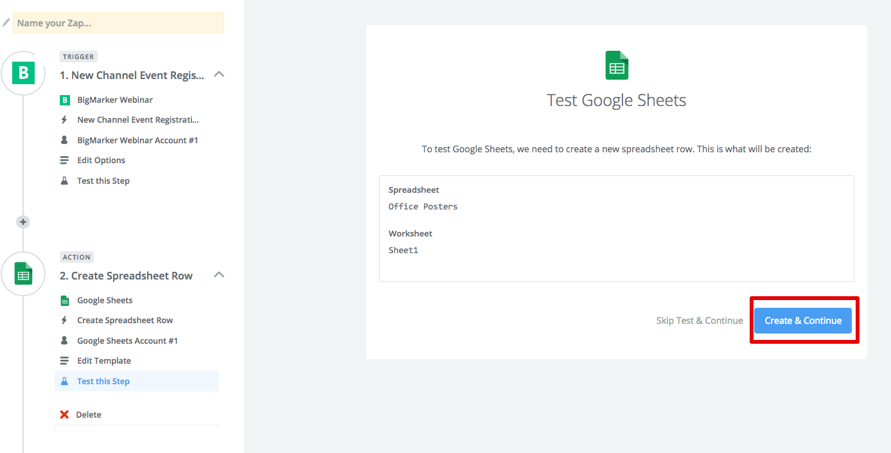Viewport: 891px width, 453px height.
Task: Click the pencil icon beside Zap name
Action: [x=6, y=22]
